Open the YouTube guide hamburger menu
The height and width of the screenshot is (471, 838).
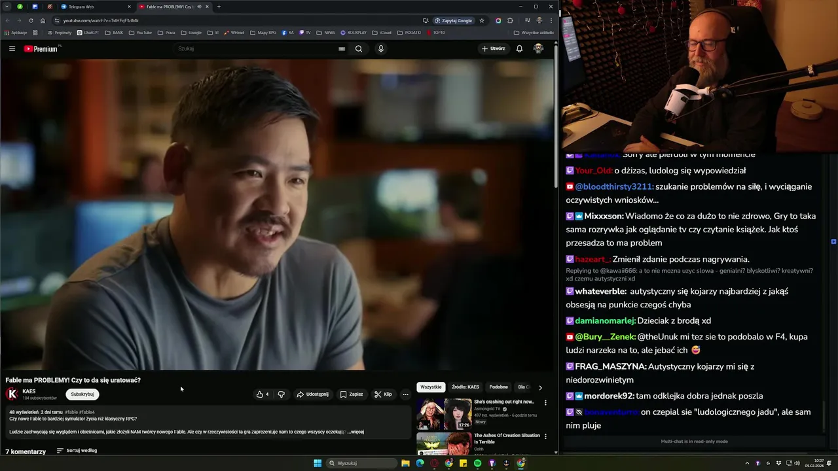click(12, 48)
